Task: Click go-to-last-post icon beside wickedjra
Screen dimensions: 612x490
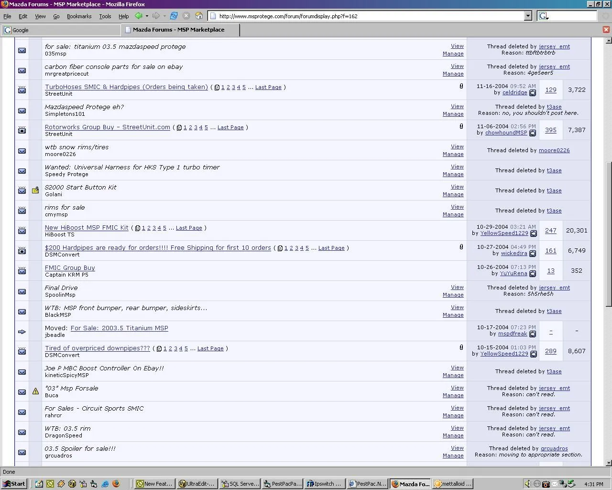Action: pos(533,254)
